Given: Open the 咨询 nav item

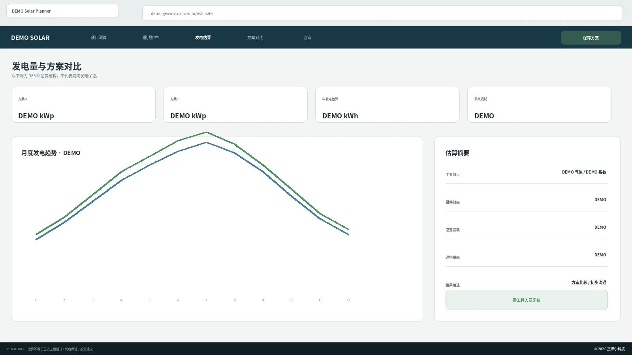Looking at the screenshot, I should [307, 37].
